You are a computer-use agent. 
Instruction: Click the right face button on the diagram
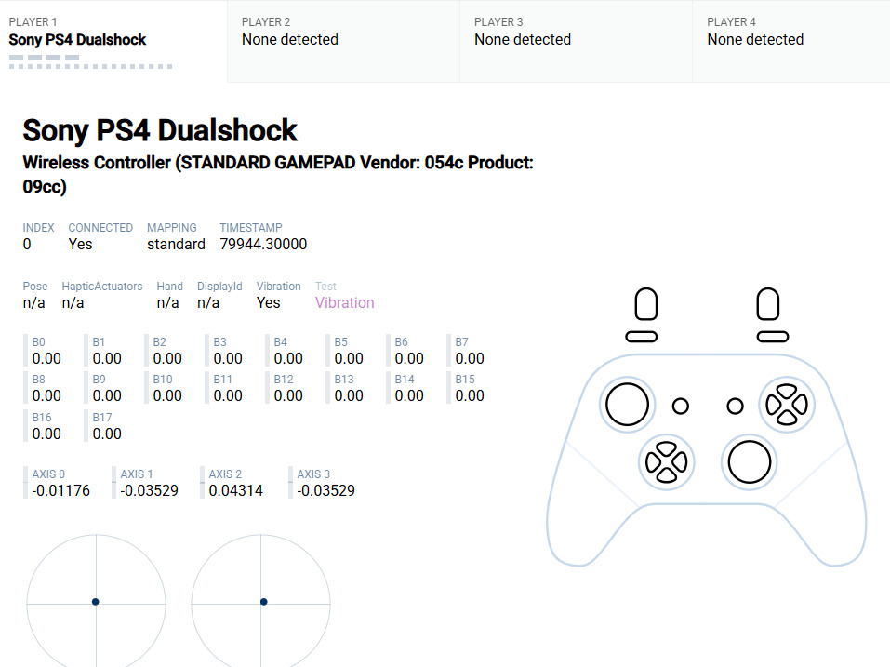[801, 405]
